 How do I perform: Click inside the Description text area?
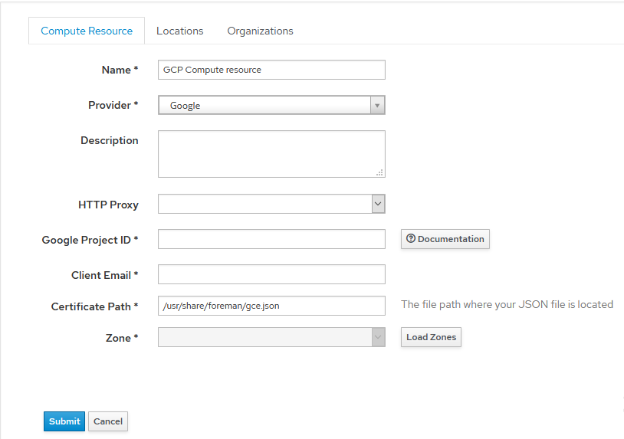[x=271, y=154]
